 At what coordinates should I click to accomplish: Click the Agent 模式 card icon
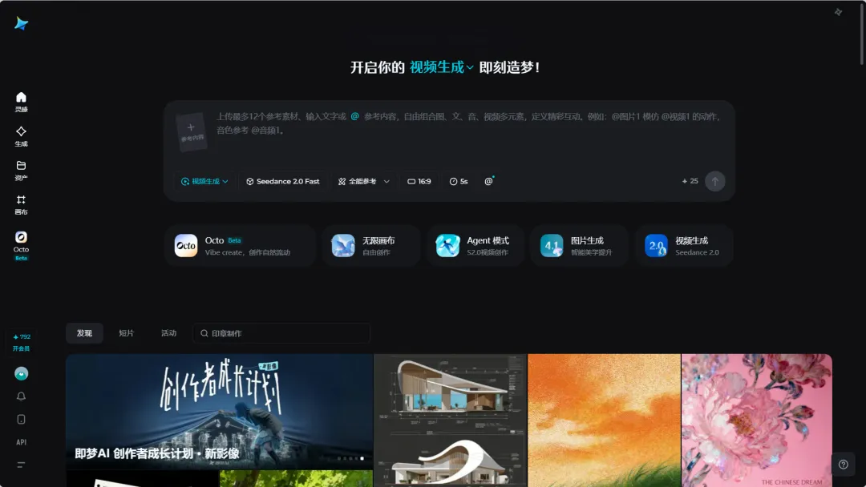[x=447, y=246]
